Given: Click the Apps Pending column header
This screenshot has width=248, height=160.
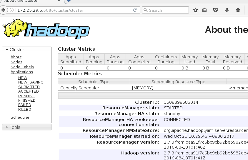Looking at the screenshot, I should 94,59.
